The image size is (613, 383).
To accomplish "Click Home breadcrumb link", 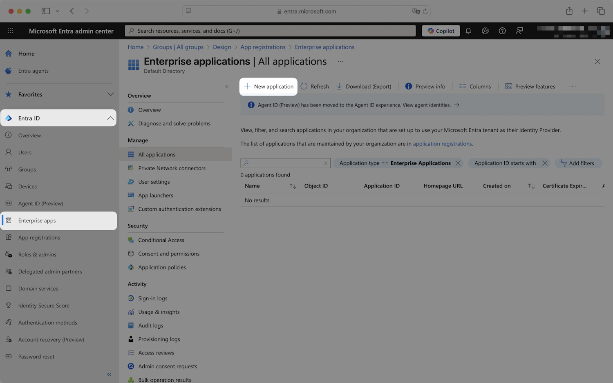I will tap(135, 47).
